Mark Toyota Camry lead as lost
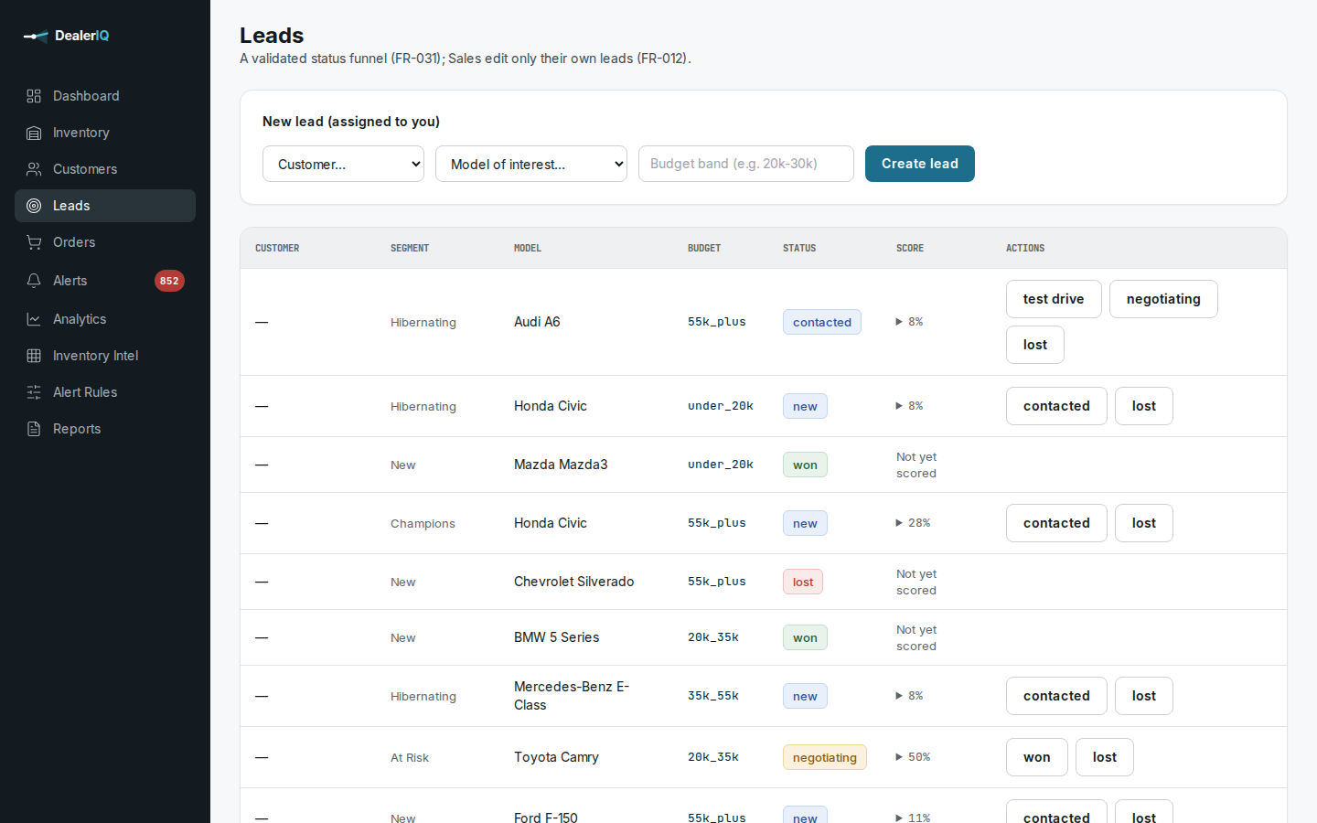 coord(1105,757)
